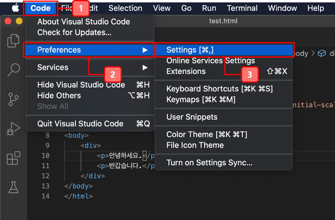Click closing html tag on line 14

79,196
